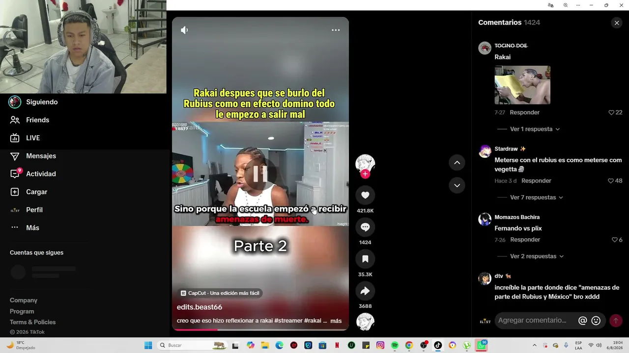Viewport: 629px width, 353px height.
Task: Open the video's three-dots options menu
Action: pyautogui.click(x=336, y=30)
